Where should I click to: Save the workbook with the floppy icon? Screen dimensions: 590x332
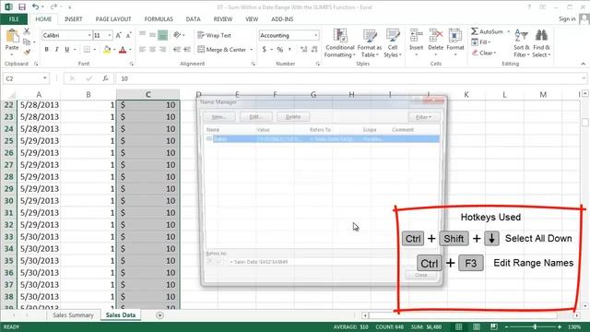pos(22,6)
